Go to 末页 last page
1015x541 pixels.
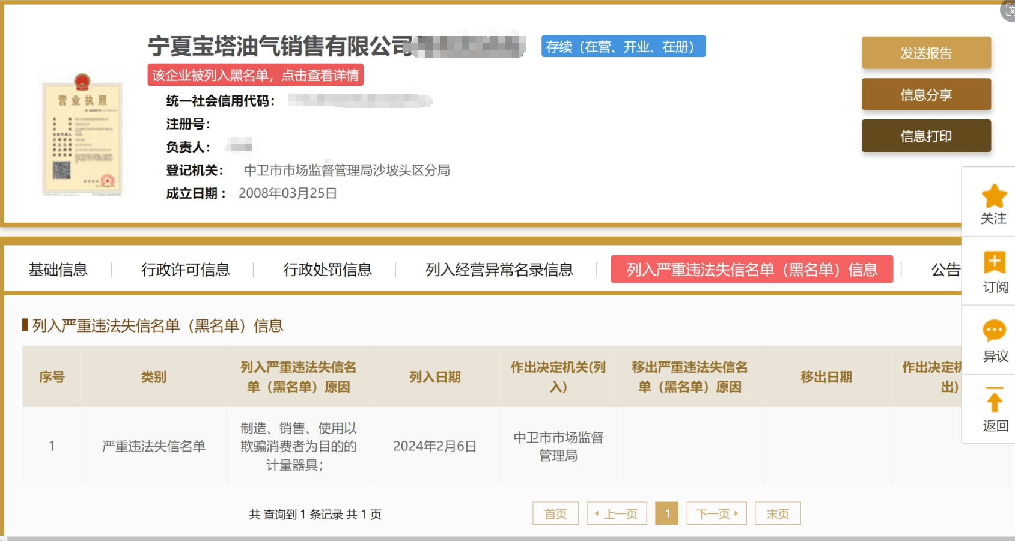pos(778,513)
